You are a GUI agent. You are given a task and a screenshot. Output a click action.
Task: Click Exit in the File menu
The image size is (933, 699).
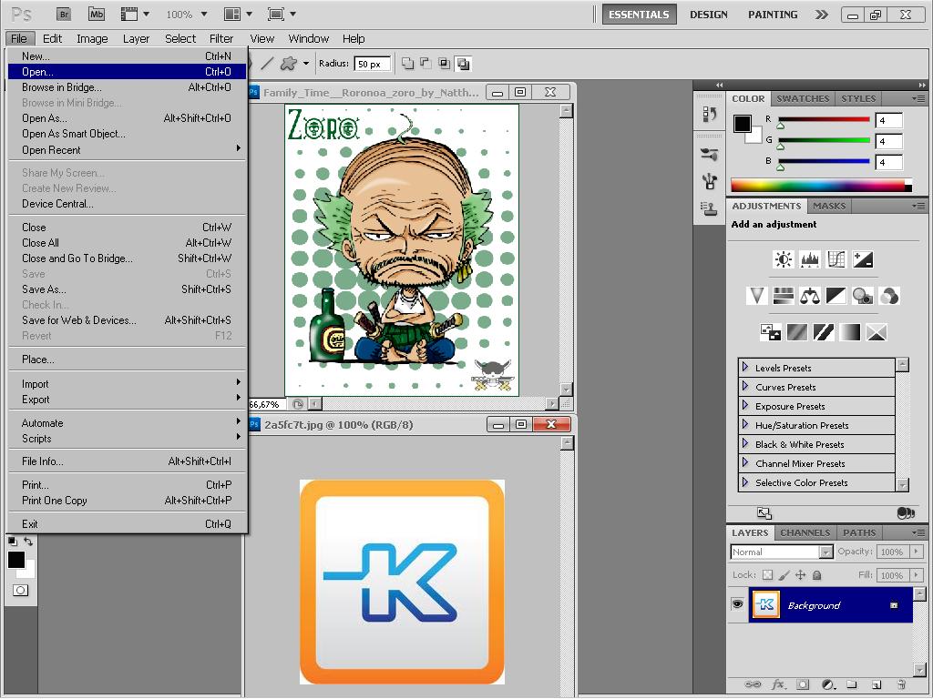126,523
